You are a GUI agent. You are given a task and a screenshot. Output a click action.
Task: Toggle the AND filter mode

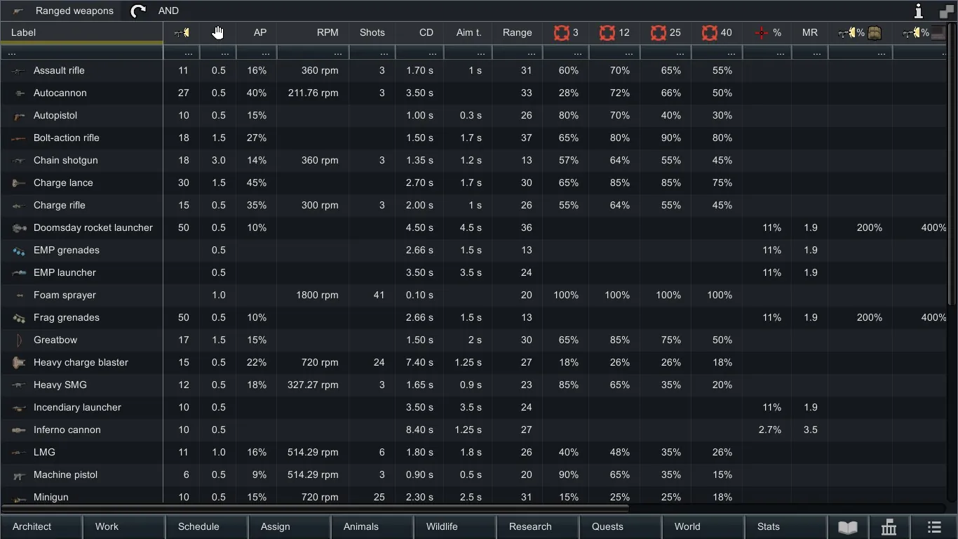tap(168, 11)
